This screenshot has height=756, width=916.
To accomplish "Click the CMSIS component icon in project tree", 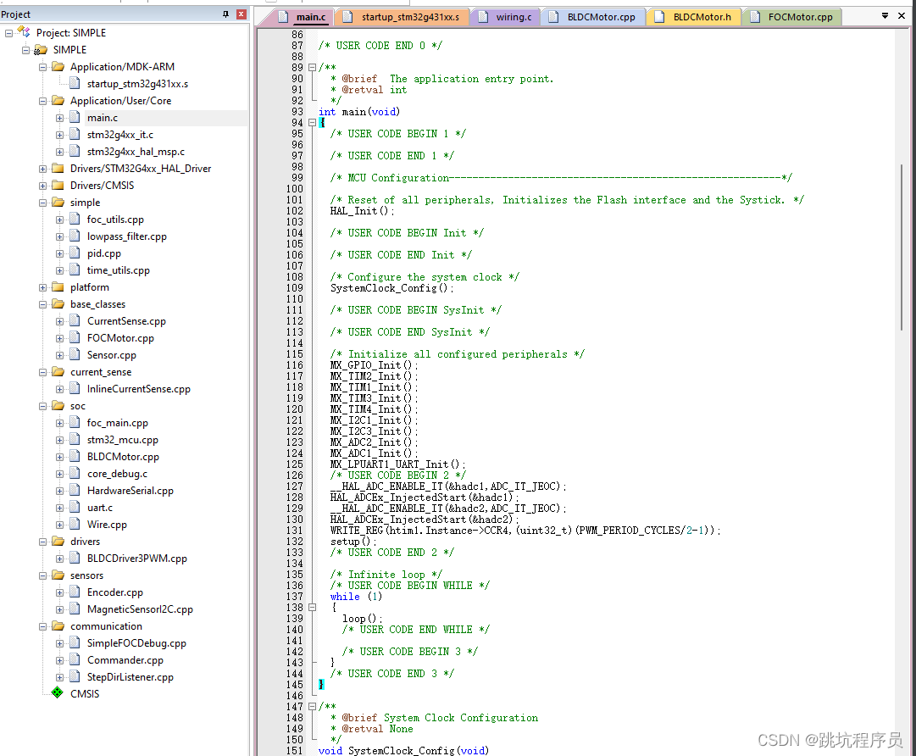I will click(x=57, y=693).
